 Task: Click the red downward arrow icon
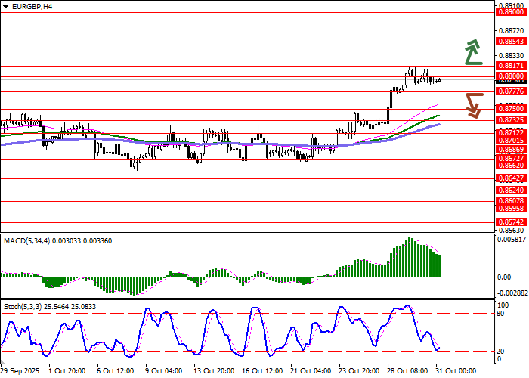(473, 104)
